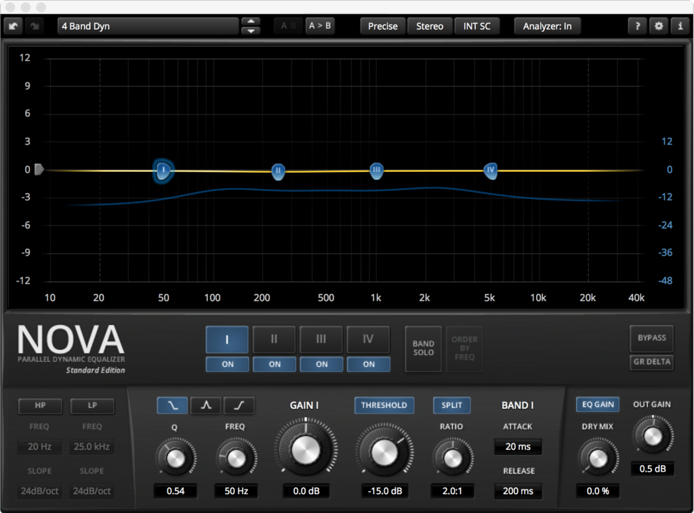Select the bell filter shape
Image resolution: width=694 pixels, height=513 pixels.
coord(205,405)
